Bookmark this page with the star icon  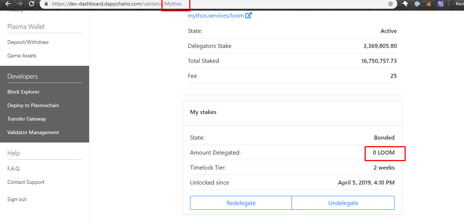click(x=390, y=4)
